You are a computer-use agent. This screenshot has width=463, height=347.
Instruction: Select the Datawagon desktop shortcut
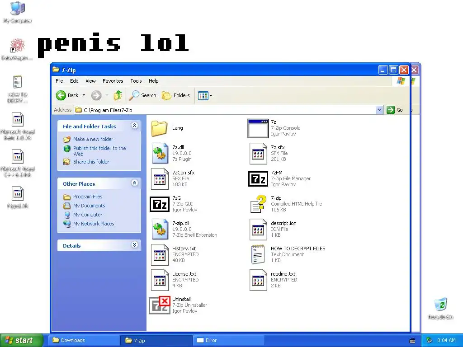click(x=17, y=49)
